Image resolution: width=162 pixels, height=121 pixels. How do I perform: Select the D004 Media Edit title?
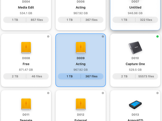(x=26, y=7)
